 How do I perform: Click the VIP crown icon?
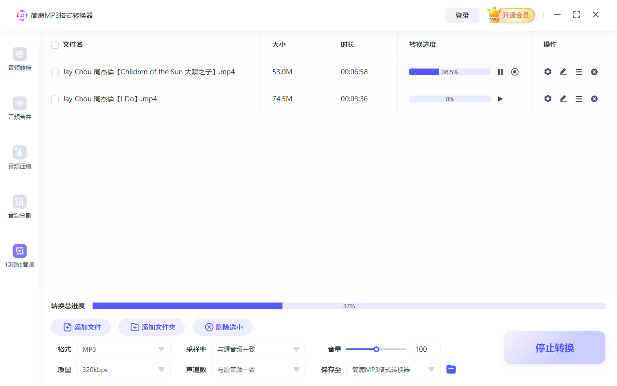pos(494,15)
